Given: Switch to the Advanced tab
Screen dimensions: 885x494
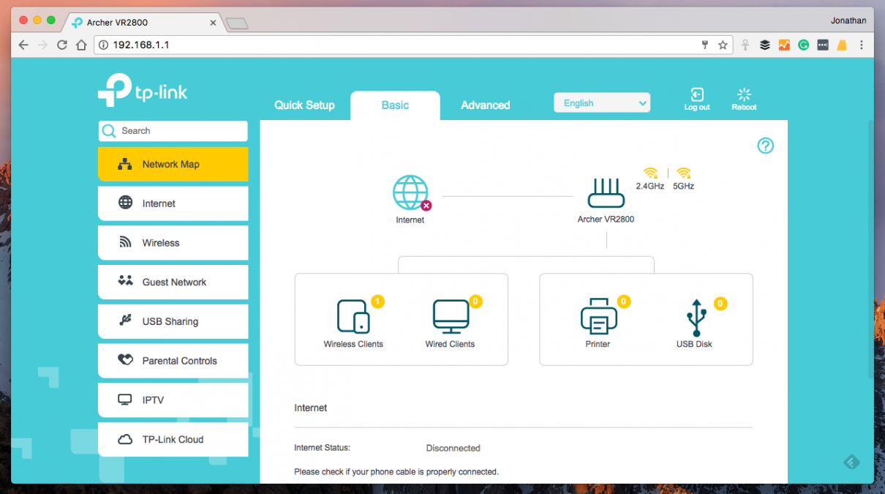Looking at the screenshot, I should click(486, 105).
